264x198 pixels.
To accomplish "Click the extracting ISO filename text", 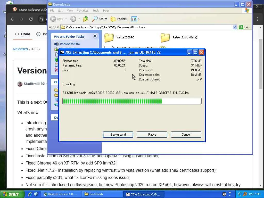I will click(126, 93).
